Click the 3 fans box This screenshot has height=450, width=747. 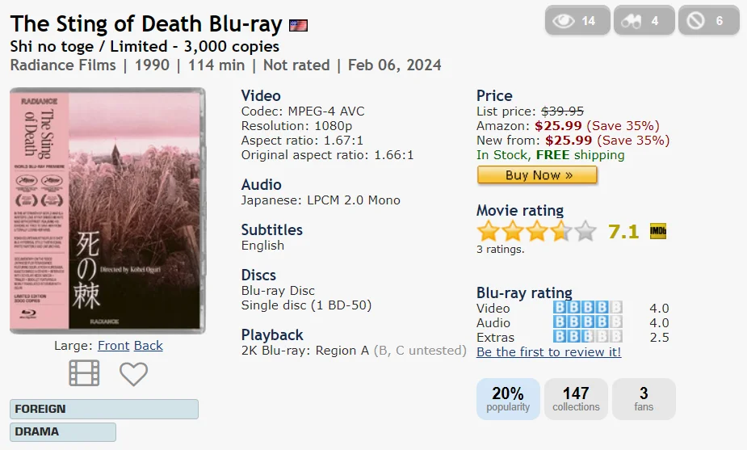click(x=644, y=399)
